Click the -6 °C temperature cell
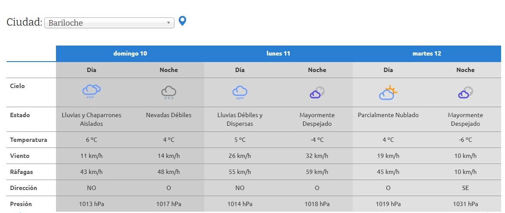The width and height of the screenshot is (505, 213). pyautogui.click(x=465, y=140)
